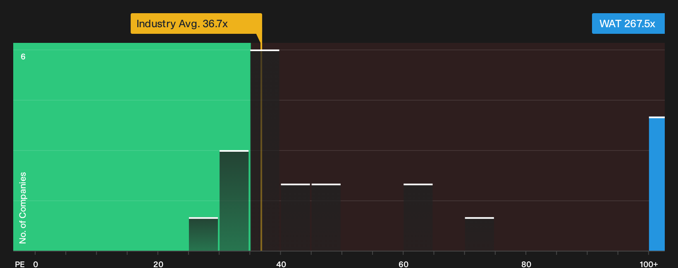Click the x-axis tick label 0
The width and height of the screenshot is (678, 268).
[x=36, y=264]
